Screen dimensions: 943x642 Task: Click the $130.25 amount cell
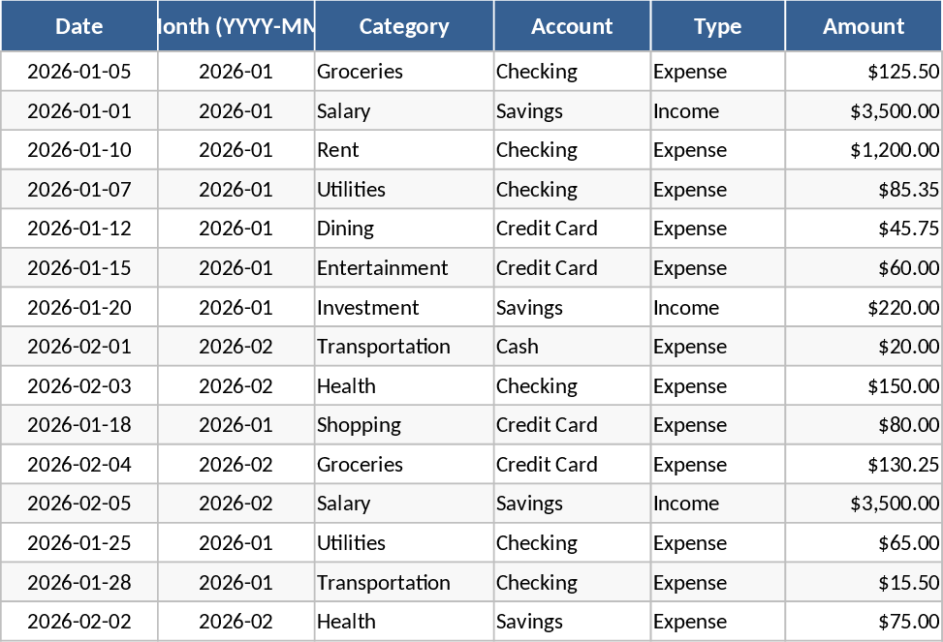(864, 465)
